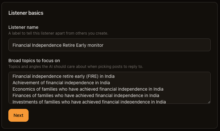The height and width of the screenshot is (131, 220).
Task: Place cursor on the 'Investments of families' line
Action: [x=89, y=102]
